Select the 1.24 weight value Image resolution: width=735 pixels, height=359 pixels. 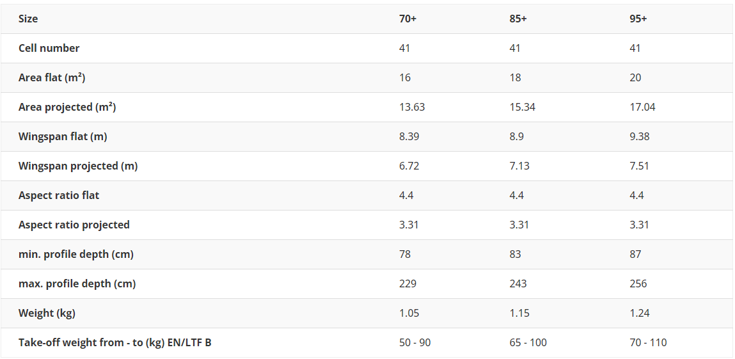(x=640, y=314)
